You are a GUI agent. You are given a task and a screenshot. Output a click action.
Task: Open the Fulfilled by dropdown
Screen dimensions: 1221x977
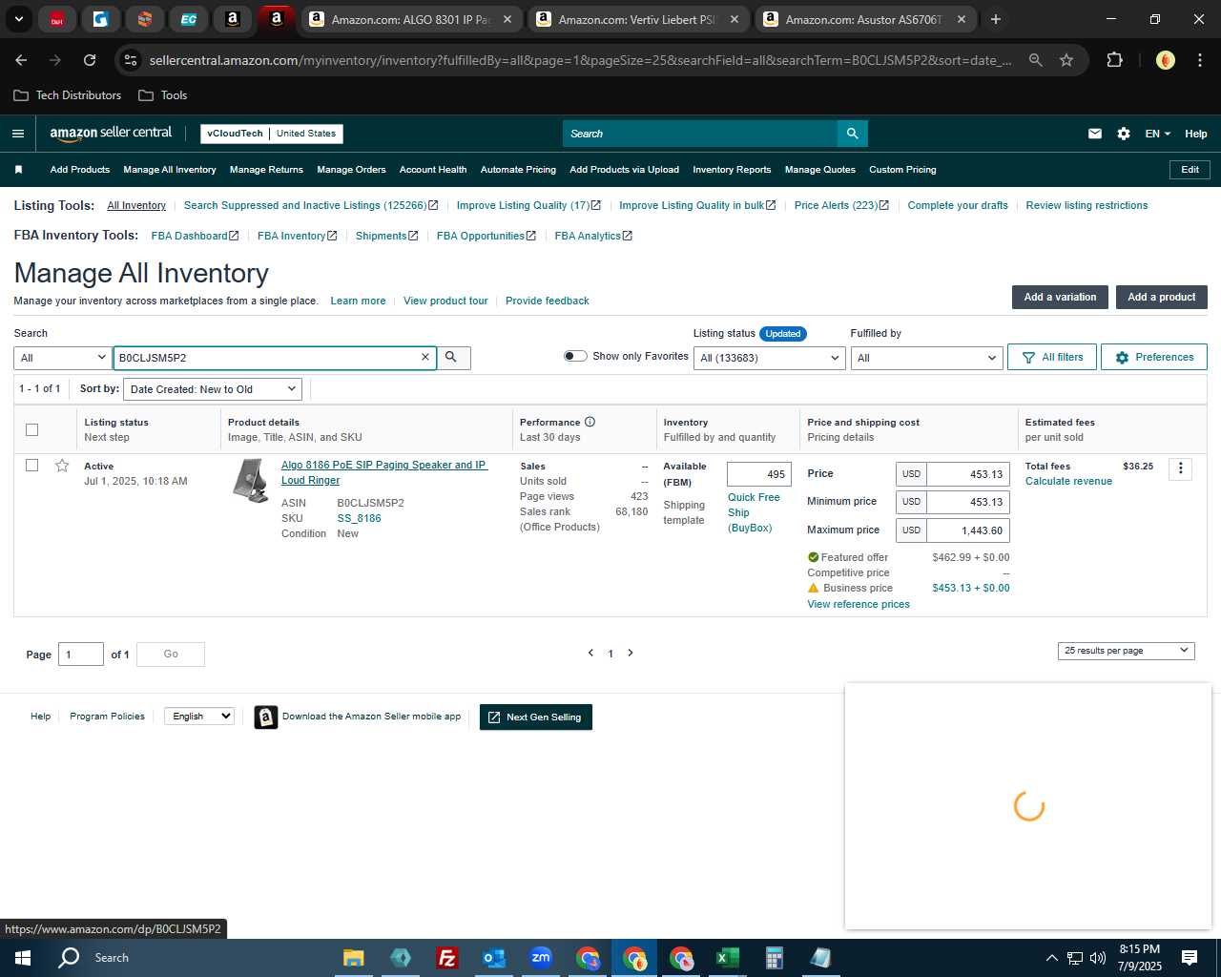click(x=927, y=358)
